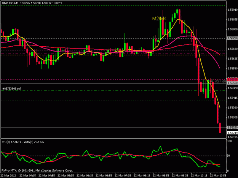
Task: Click the 22 Mar 08:55 time label
Action: point(161,176)
